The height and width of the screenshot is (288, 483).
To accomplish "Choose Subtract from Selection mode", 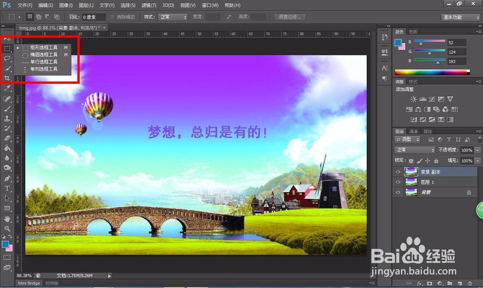I will pos(47,16).
